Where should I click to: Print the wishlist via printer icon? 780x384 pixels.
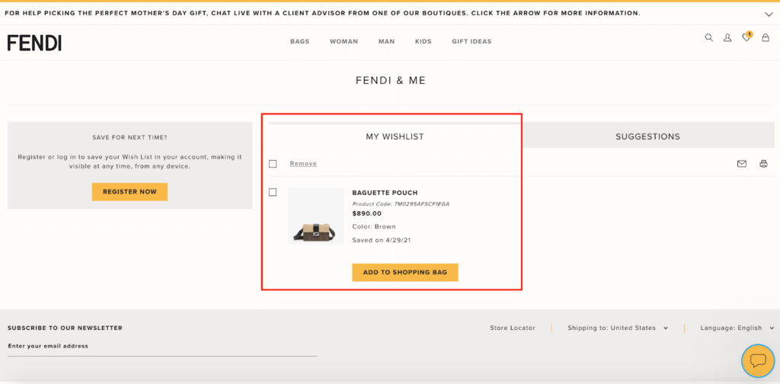tap(763, 164)
